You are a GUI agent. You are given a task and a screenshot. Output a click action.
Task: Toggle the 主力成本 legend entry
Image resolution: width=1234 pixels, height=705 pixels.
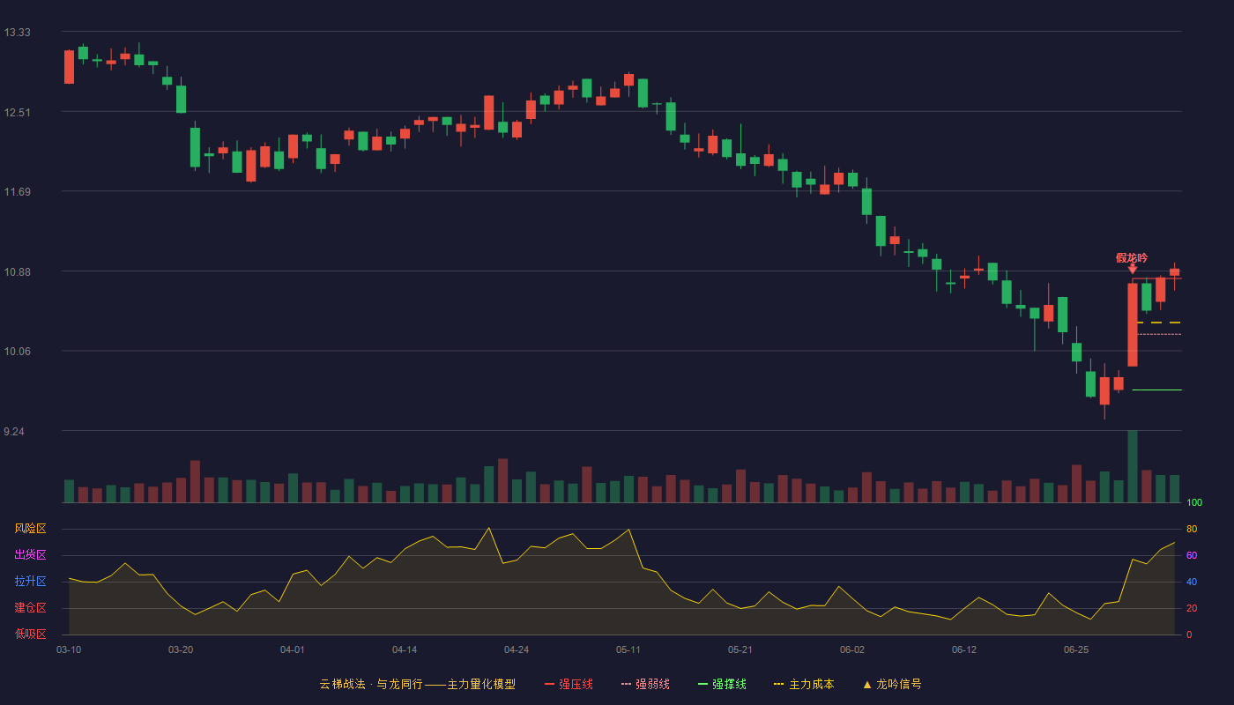coord(804,684)
